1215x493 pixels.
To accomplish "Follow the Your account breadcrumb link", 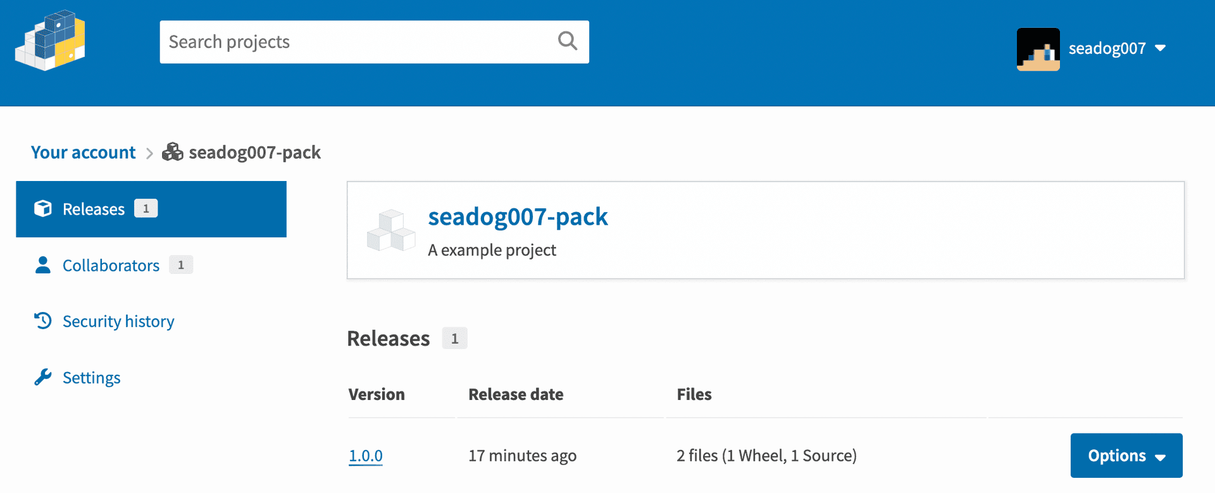I will point(84,153).
